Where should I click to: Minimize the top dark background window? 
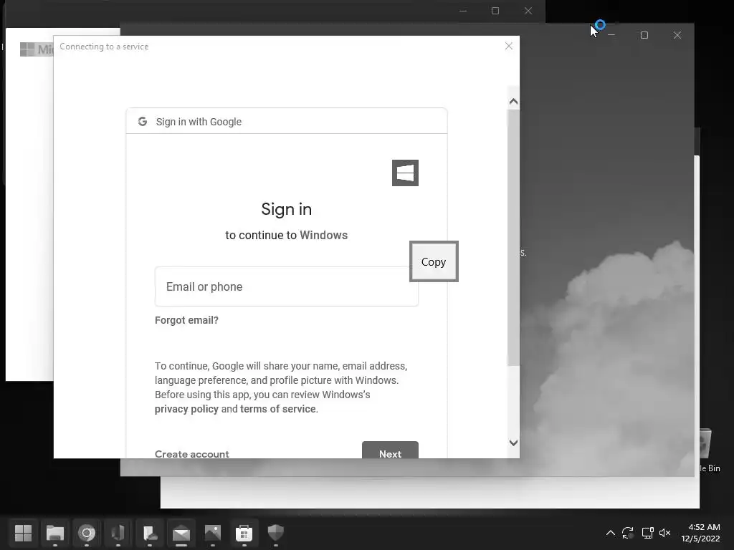[463, 11]
